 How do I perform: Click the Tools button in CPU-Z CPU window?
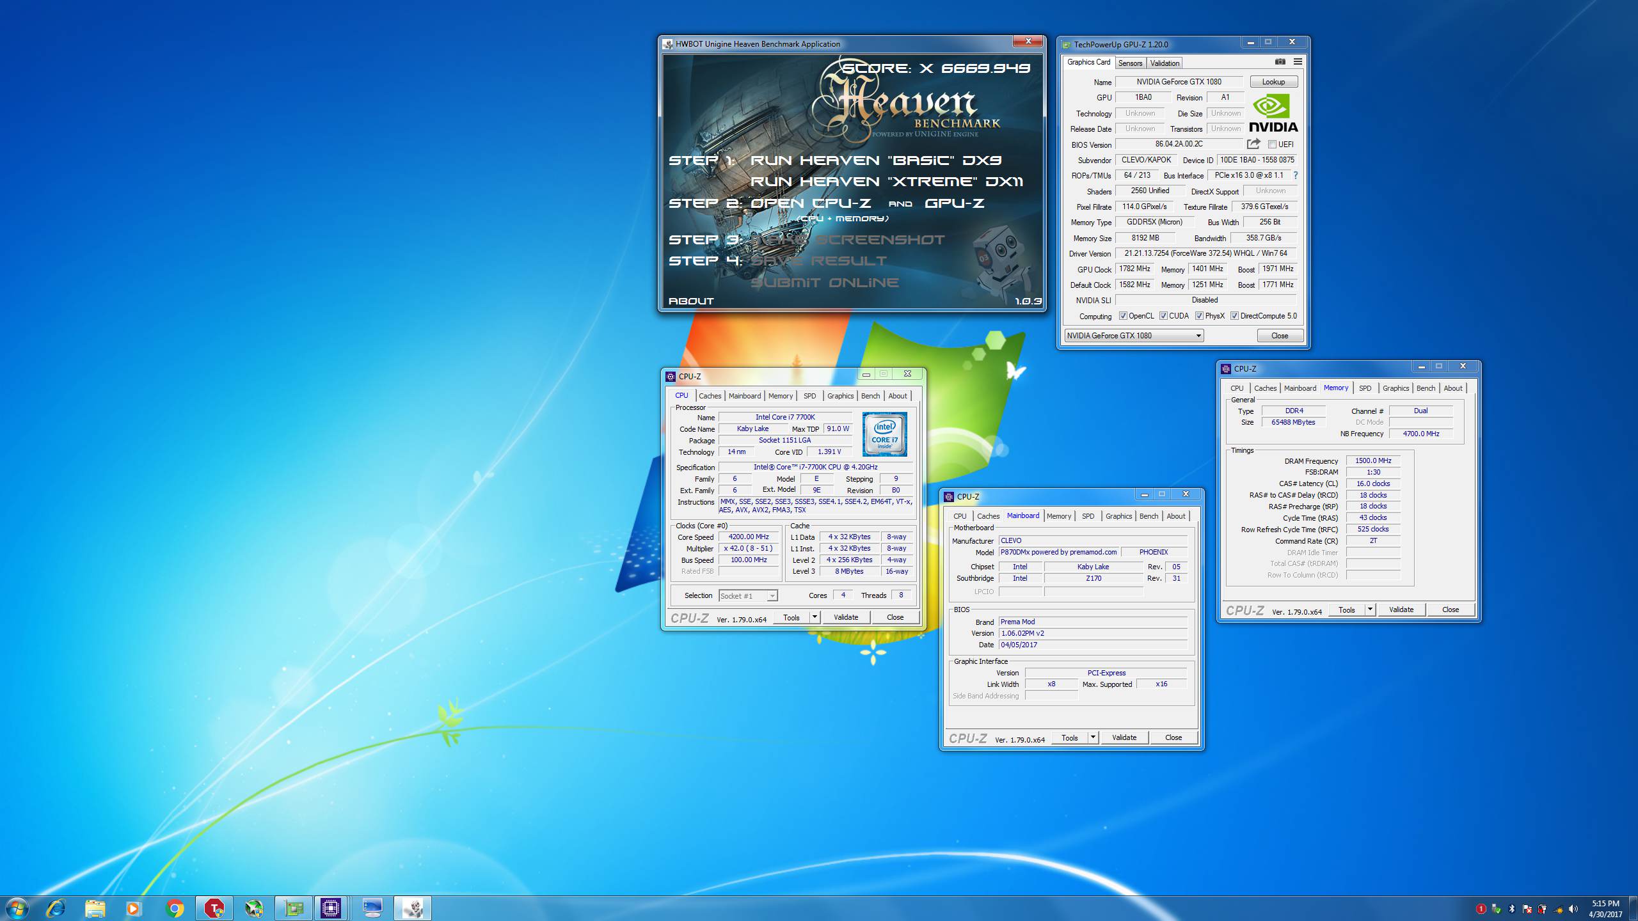point(791,617)
